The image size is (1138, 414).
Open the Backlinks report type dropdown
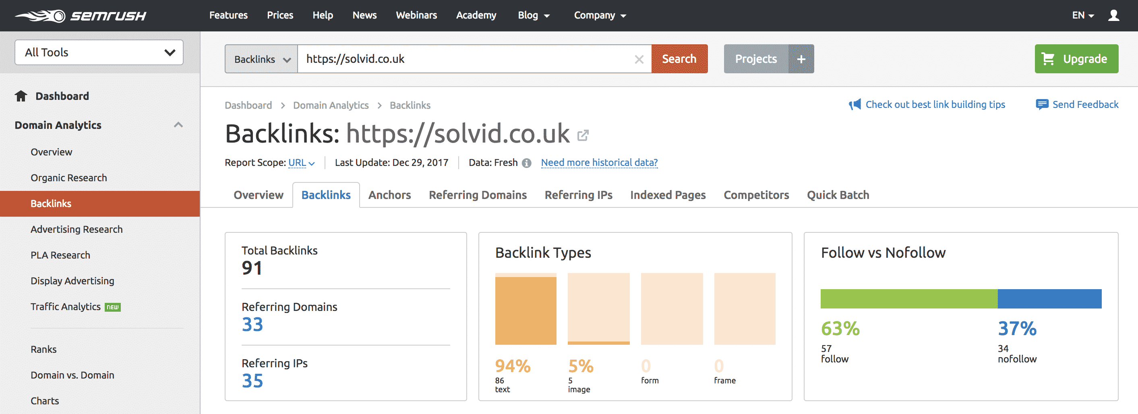pyautogui.click(x=261, y=59)
